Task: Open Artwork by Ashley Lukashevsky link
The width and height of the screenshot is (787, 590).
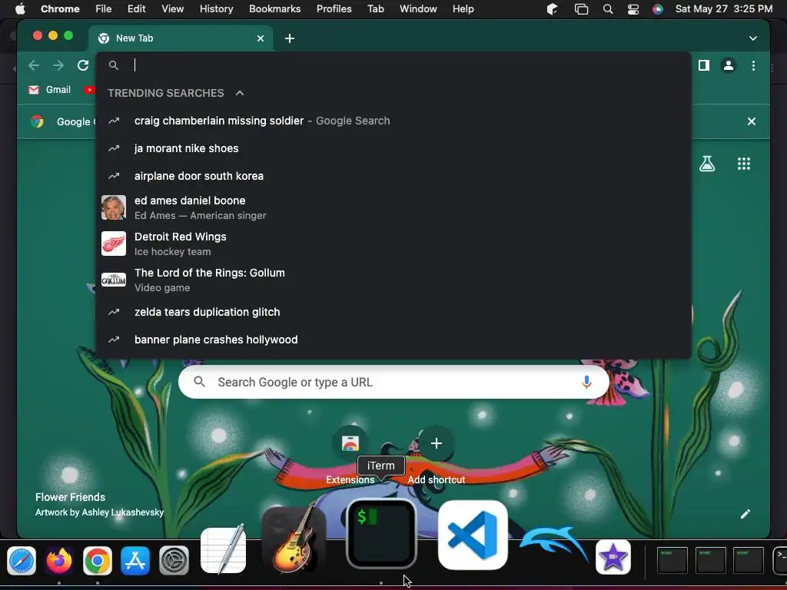Action: [x=99, y=512]
